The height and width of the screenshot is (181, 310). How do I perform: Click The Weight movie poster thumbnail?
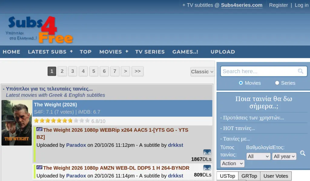[x=17, y=123]
